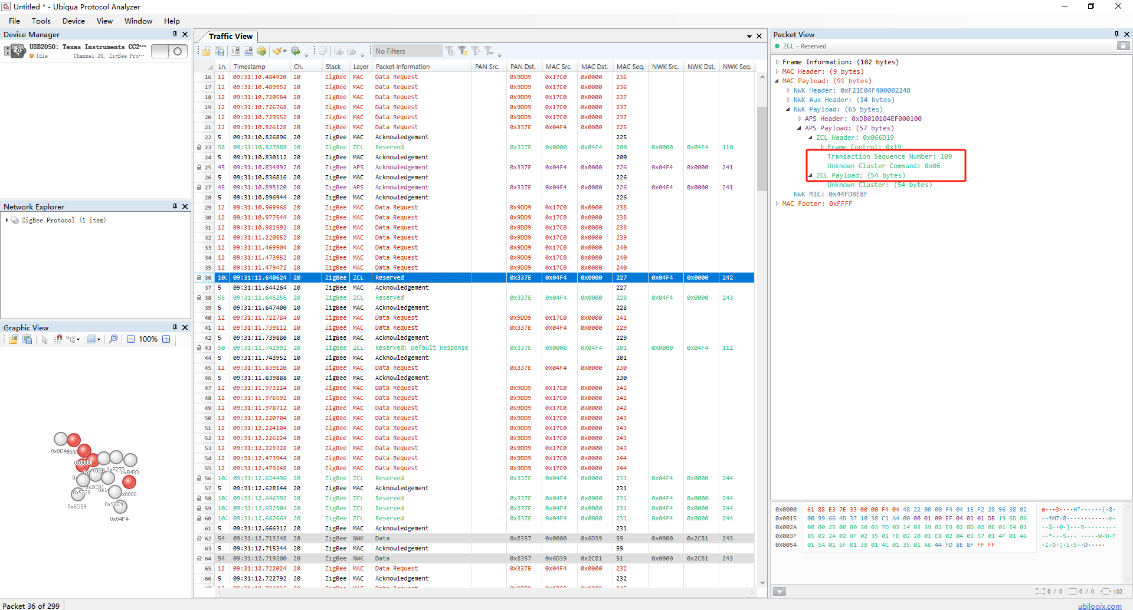This screenshot has width=1133, height=610.
Task: Close the Traffic View tab
Action: tap(759, 37)
